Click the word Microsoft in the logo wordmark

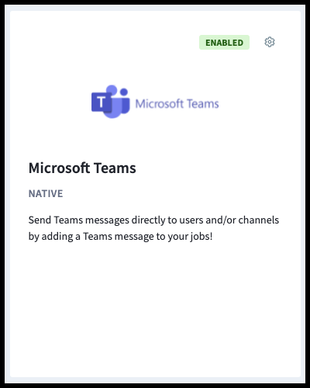[x=160, y=104]
